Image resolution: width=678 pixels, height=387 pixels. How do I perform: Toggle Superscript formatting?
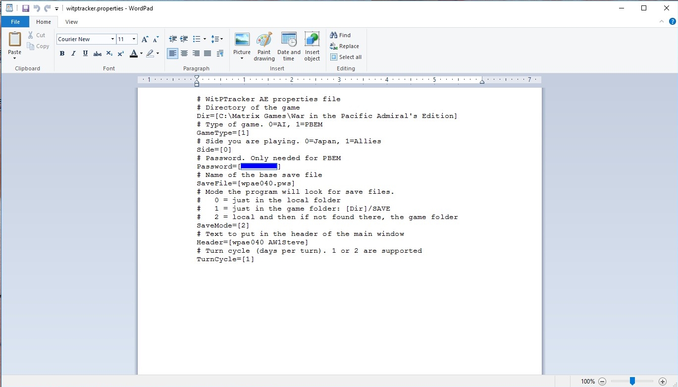click(121, 54)
